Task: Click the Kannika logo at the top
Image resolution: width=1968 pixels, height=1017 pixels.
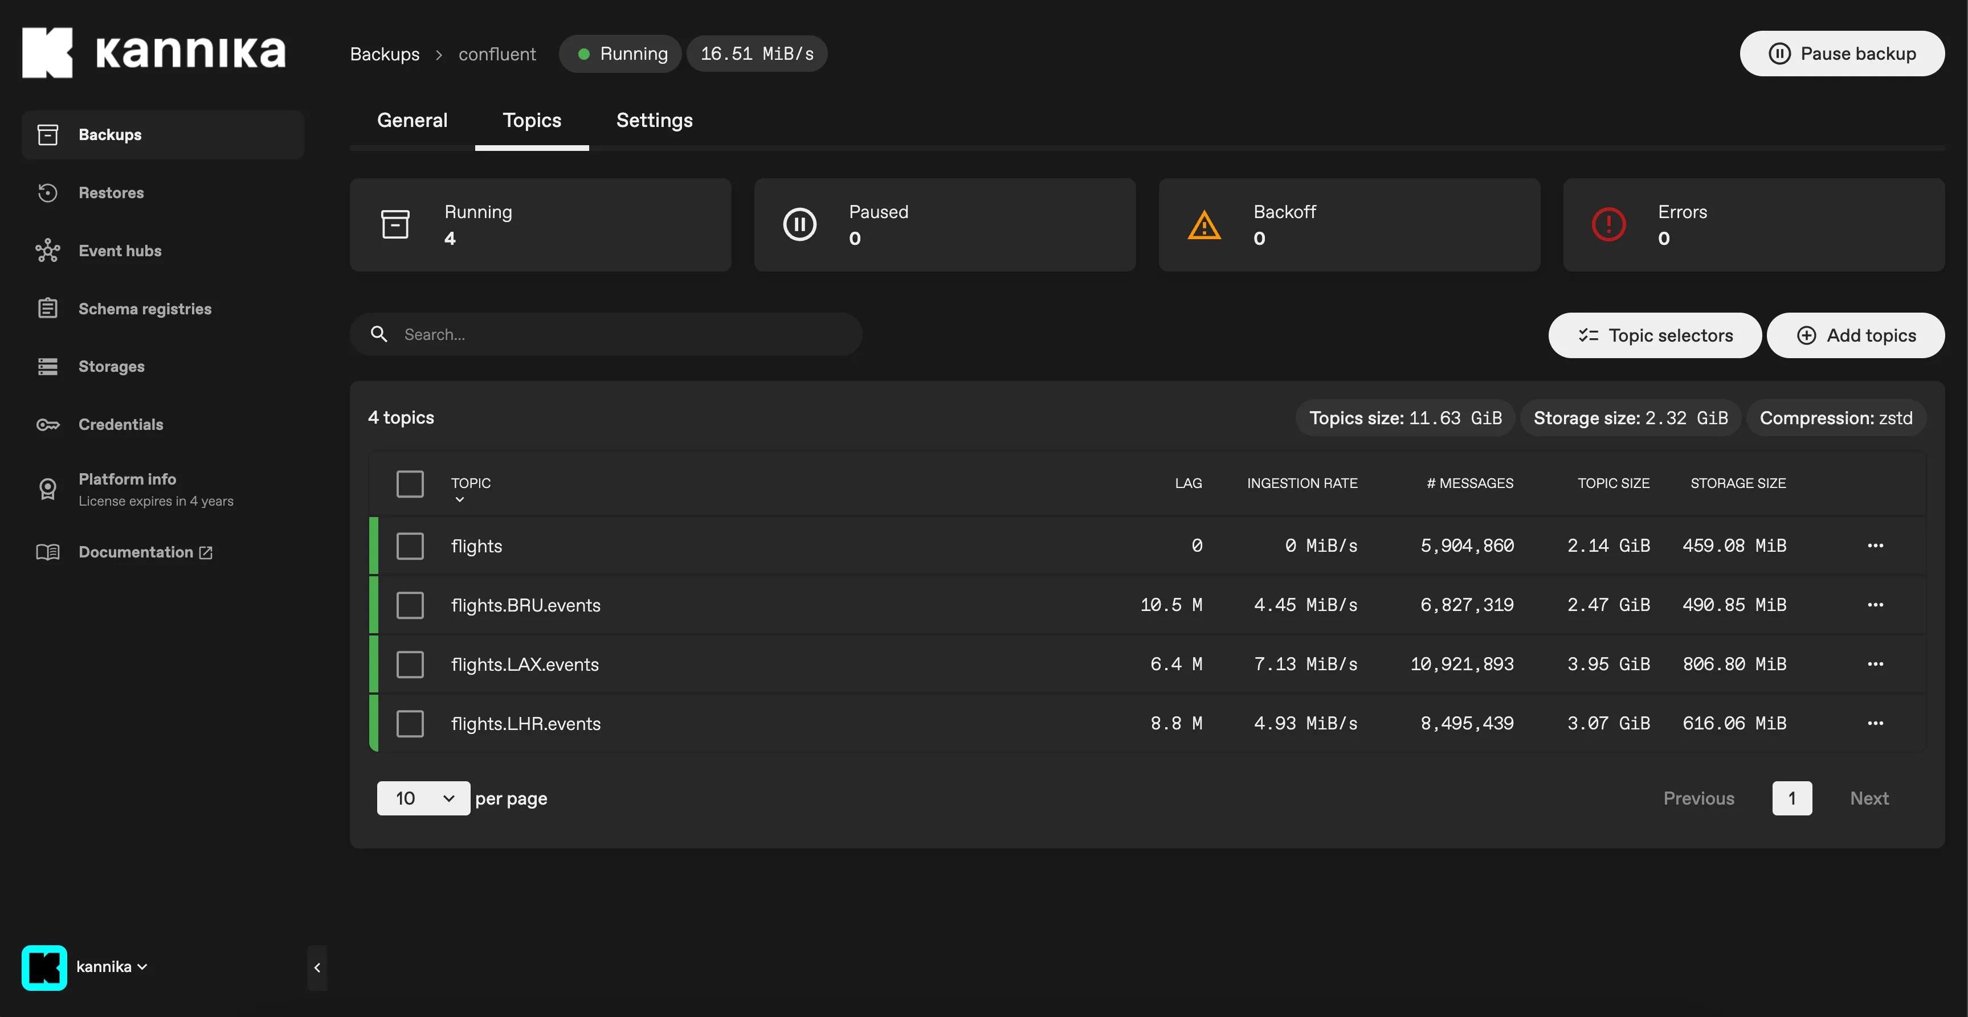Action: [x=153, y=52]
